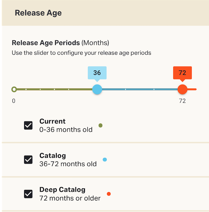209x212 pixels.
Task: Uncheck the Current checkbox
Action: click(28, 125)
